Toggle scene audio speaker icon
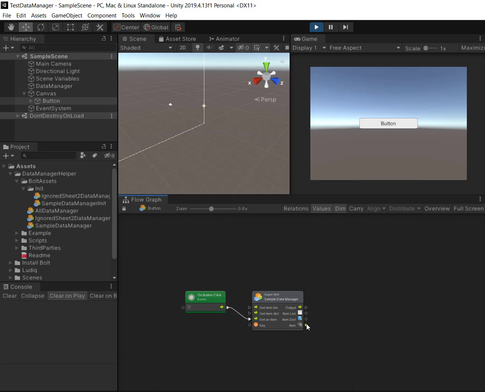This screenshot has width=485, height=392. coord(209,48)
